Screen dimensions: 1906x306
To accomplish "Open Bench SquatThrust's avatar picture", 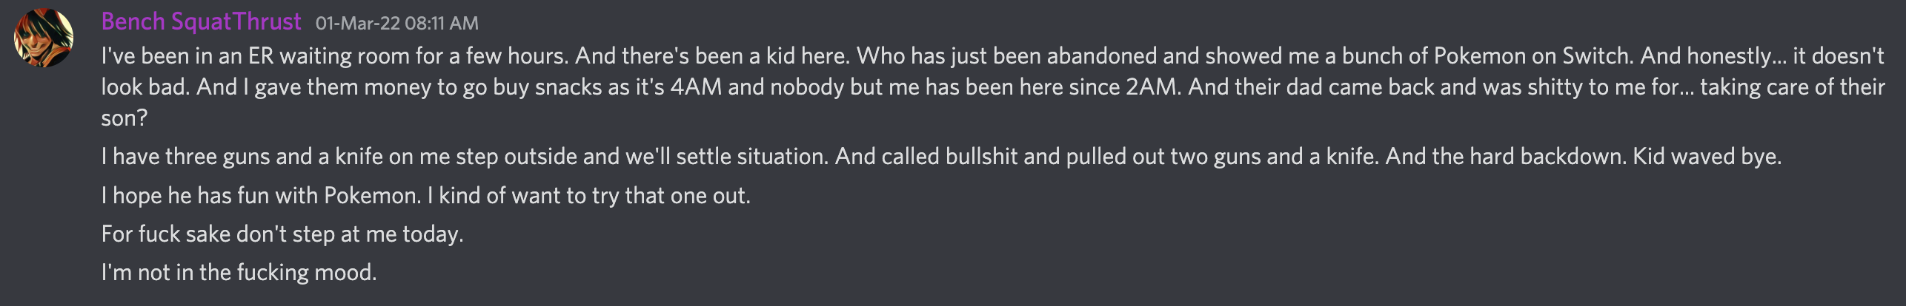I will tap(44, 38).
